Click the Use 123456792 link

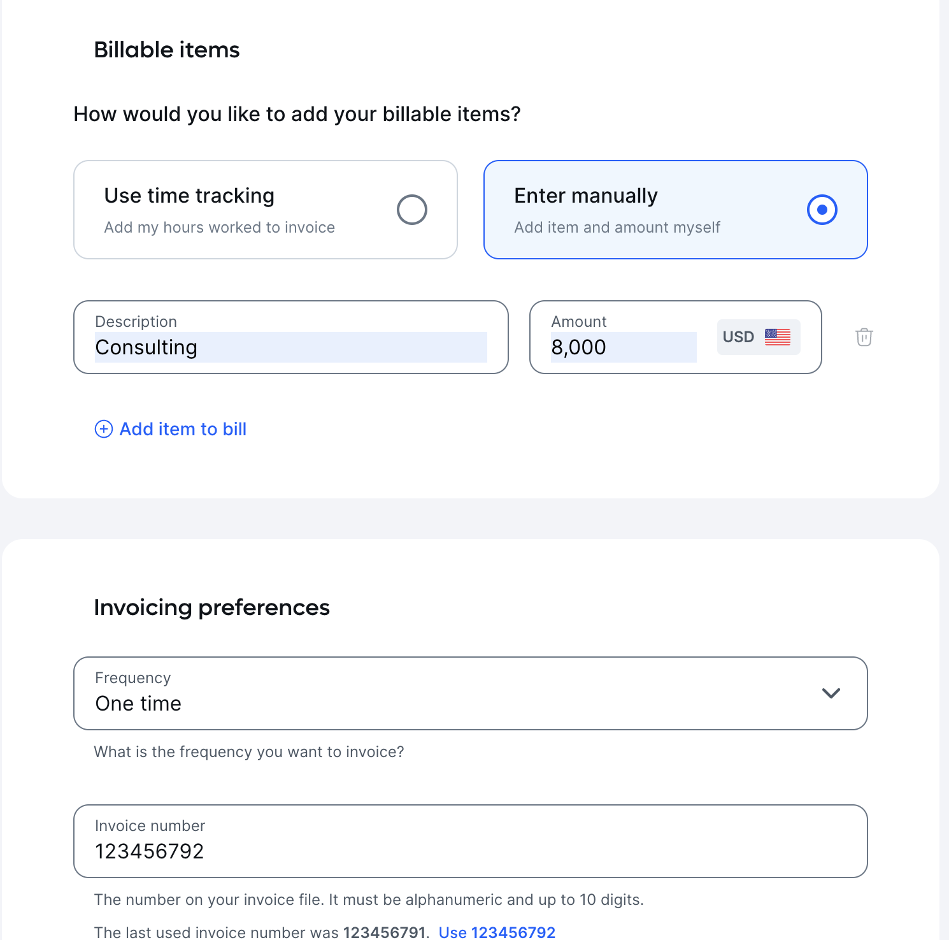pyautogui.click(x=497, y=932)
